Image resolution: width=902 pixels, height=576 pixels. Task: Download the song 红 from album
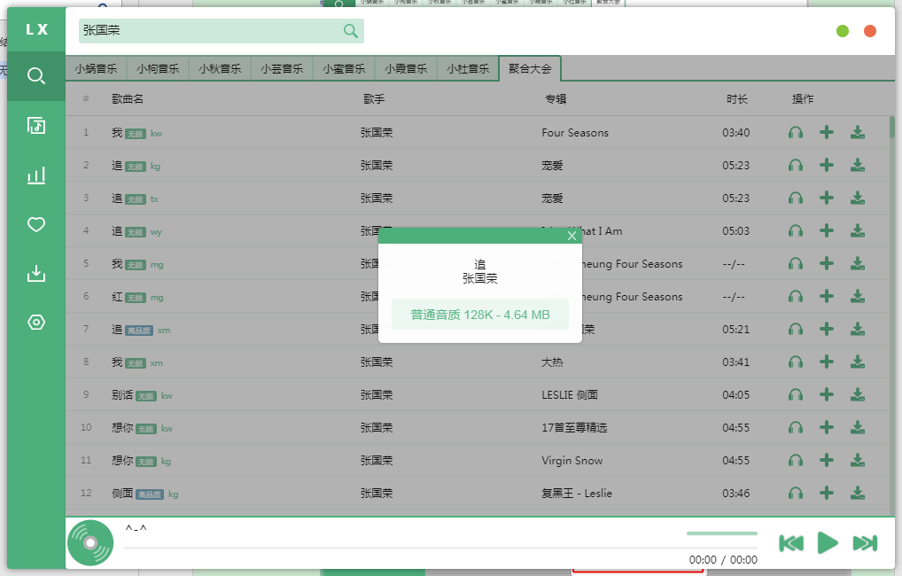tap(857, 296)
